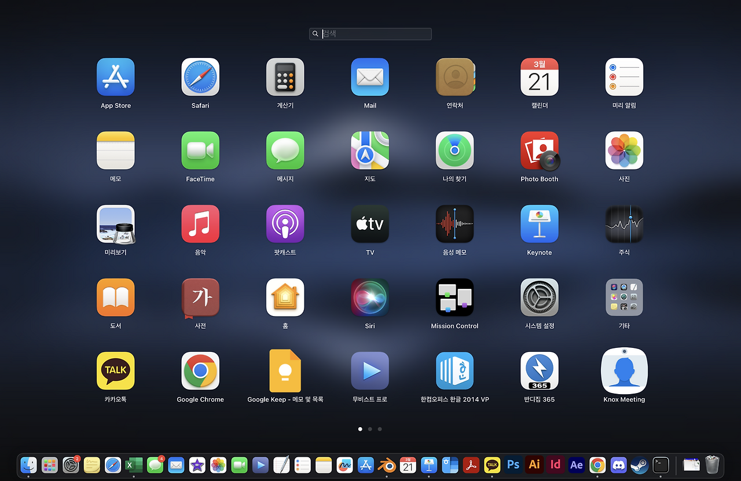Open Discord from the Dock

click(619, 465)
